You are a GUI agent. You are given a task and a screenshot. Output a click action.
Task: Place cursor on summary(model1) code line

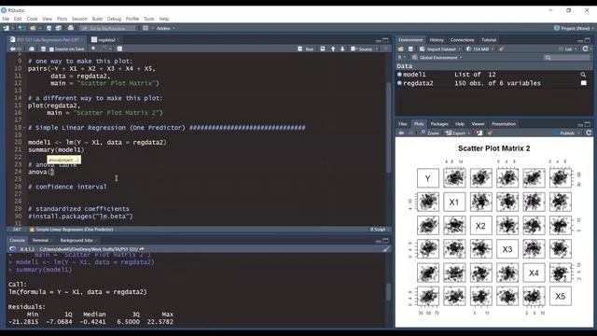(56, 149)
